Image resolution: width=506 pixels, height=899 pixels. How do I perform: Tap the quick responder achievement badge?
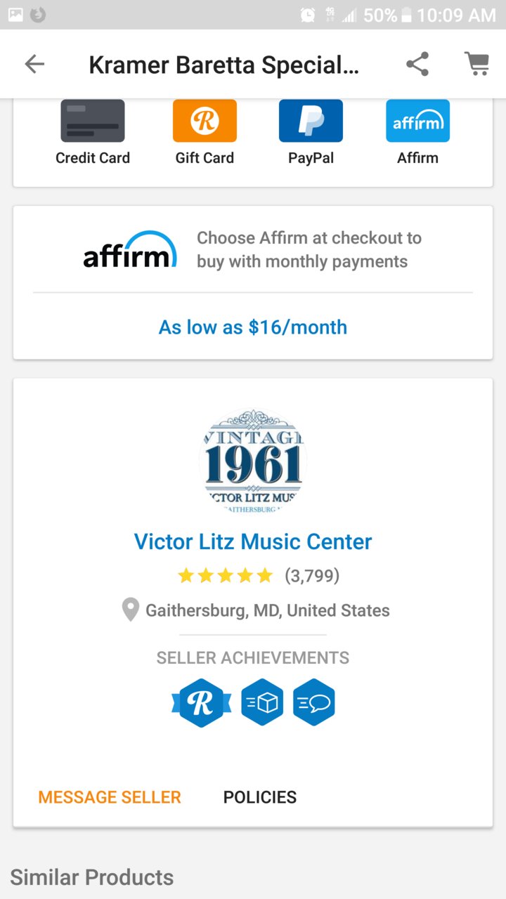point(314,702)
